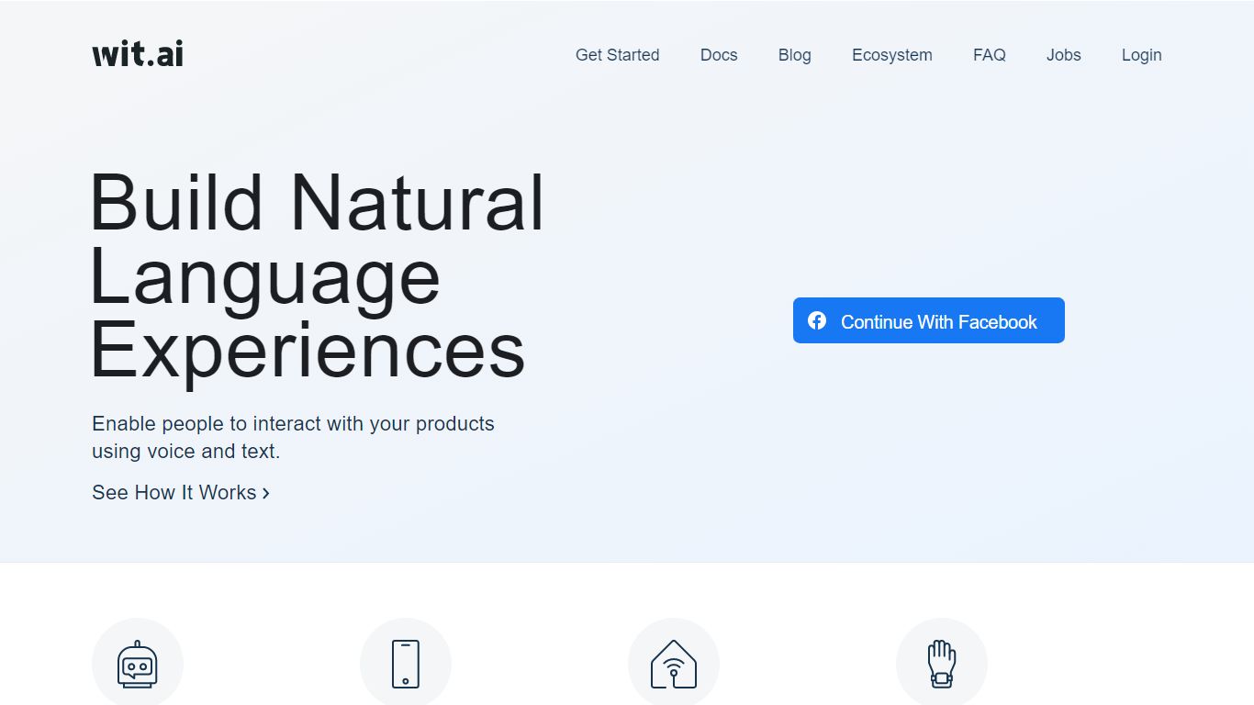Open the Blog page
This screenshot has width=1254, height=705.
tap(794, 55)
